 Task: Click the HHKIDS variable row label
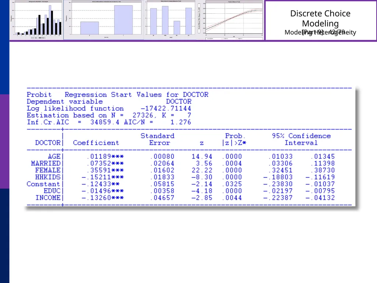(x=48, y=177)
